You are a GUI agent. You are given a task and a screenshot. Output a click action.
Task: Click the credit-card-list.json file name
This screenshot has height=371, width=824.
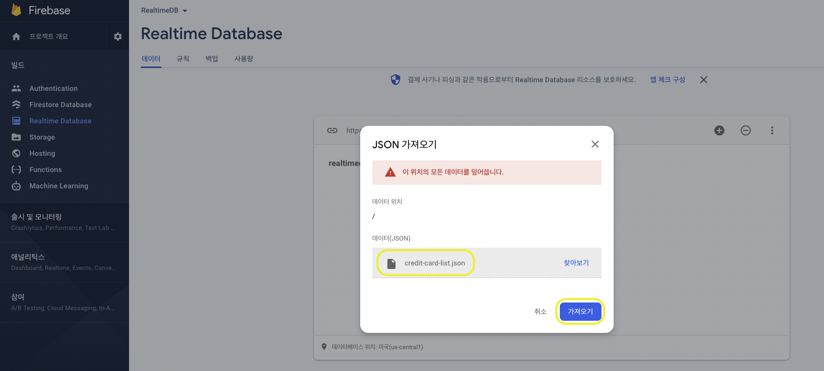[x=435, y=263]
